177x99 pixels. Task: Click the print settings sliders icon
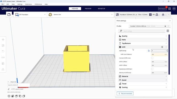[117, 15]
